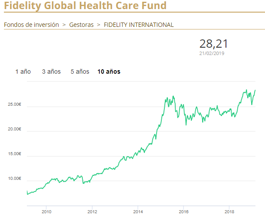Click the 28,21 current price value
265x218 pixels.
pos(213,44)
